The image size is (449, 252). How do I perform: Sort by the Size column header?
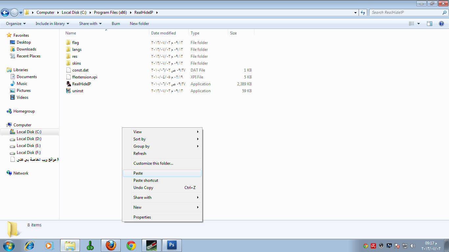233,33
